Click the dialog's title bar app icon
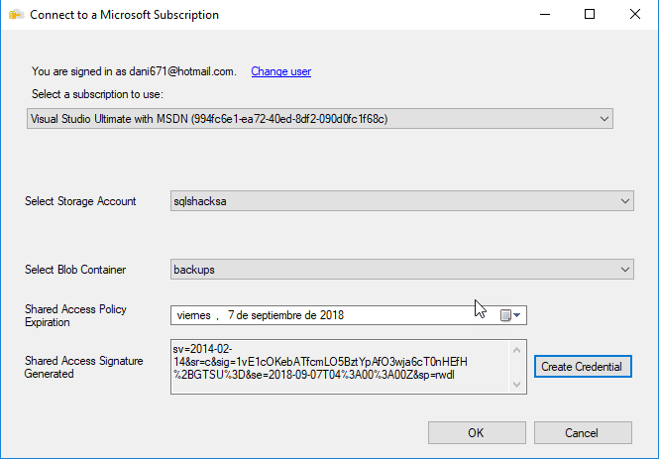This screenshot has width=659, height=459. pos(16,15)
